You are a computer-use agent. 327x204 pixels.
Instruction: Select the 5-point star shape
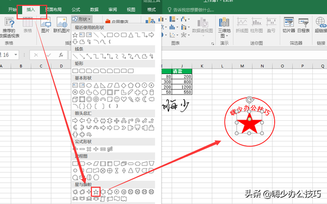coord(96,191)
